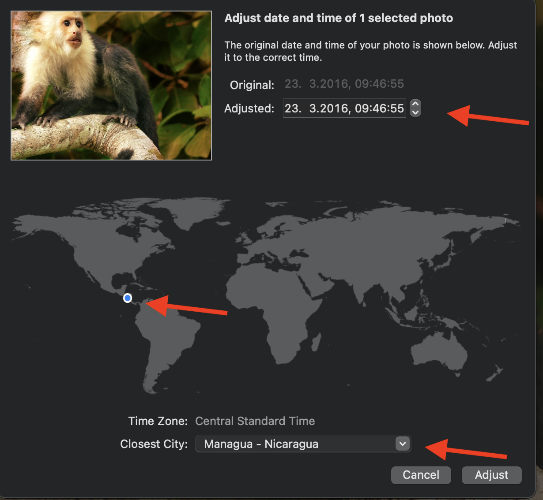Select the month 3 in Adjusted field

pyautogui.click(x=313, y=108)
